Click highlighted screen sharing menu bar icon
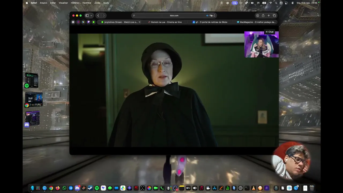 pyautogui.click(x=235, y=3)
